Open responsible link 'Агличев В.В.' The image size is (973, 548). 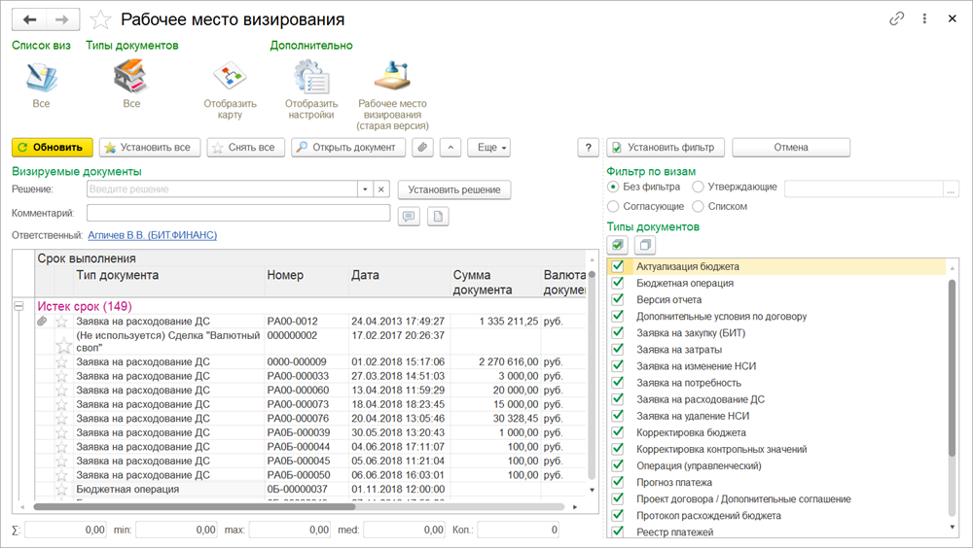coord(152,235)
